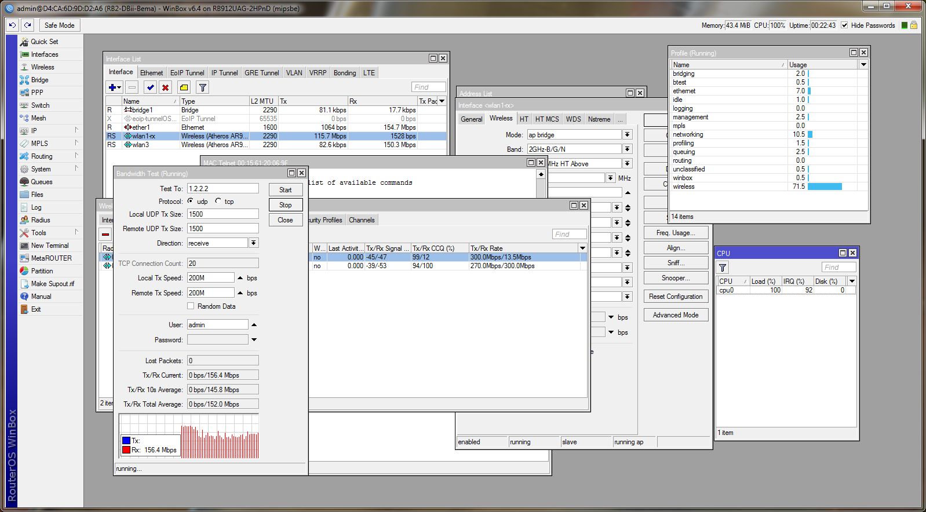The width and height of the screenshot is (926, 512).
Task: Click the wireless row in the Profile window
Action: tap(768, 186)
